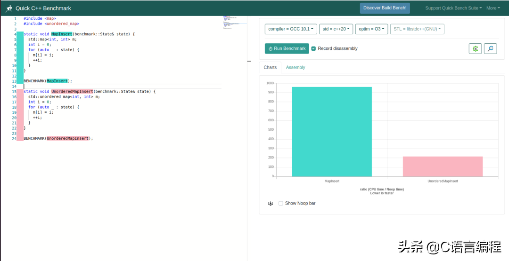Click the UnorderedMapInsert axis label
This screenshot has width=509, height=261.
(443, 181)
